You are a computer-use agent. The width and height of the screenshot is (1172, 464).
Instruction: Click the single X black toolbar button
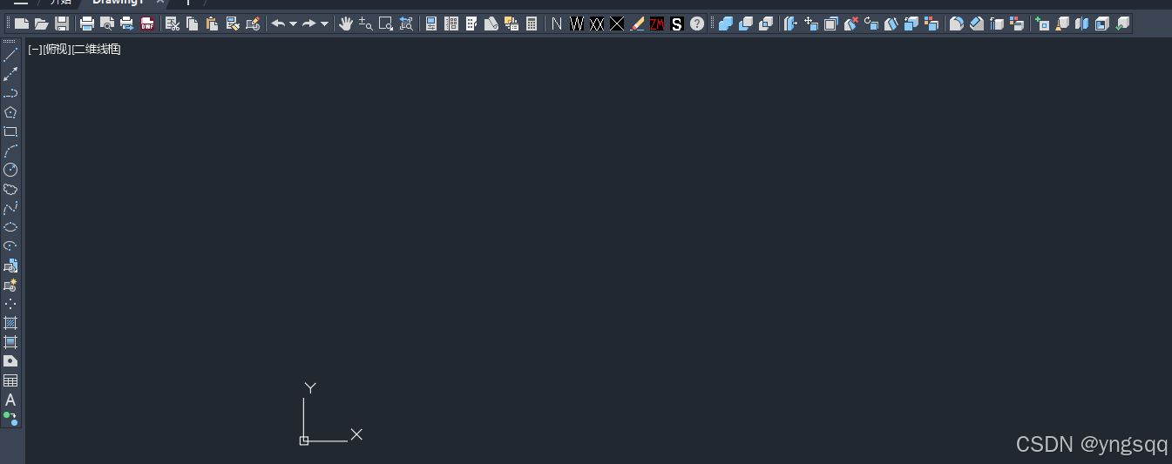tap(617, 24)
